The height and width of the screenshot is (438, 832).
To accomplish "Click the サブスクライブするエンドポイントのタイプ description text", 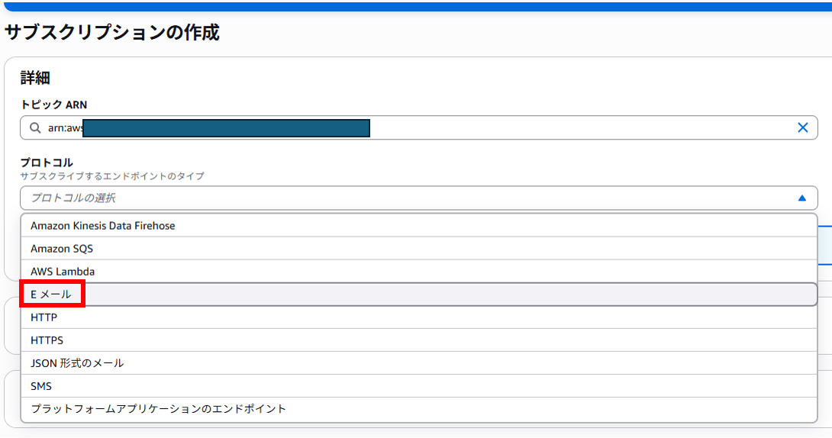I will (112, 176).
